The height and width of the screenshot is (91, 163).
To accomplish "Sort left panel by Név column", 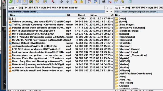I will pyautogui.click(x=37, y=15).
